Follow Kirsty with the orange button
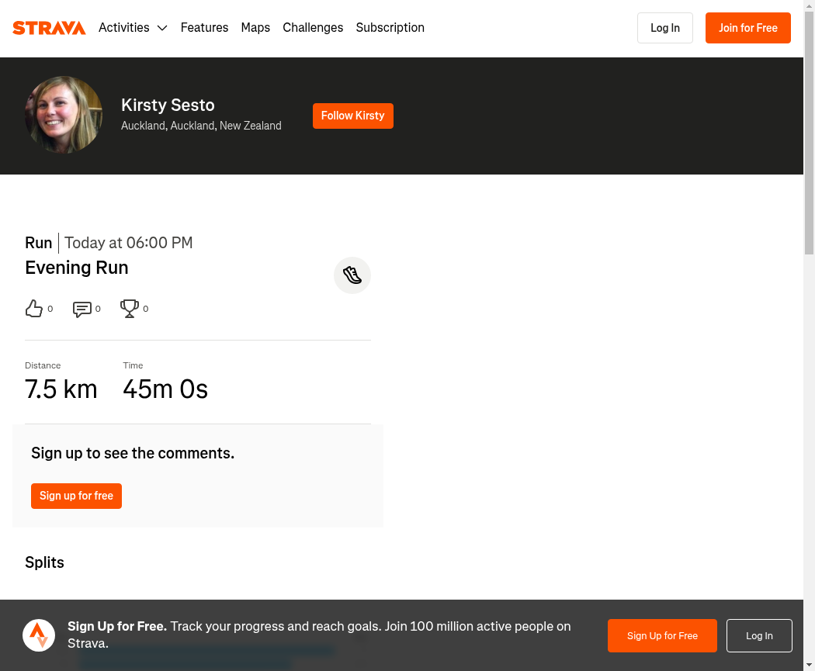Viewport: 815px width, 671px height. (x=353, y=116)
